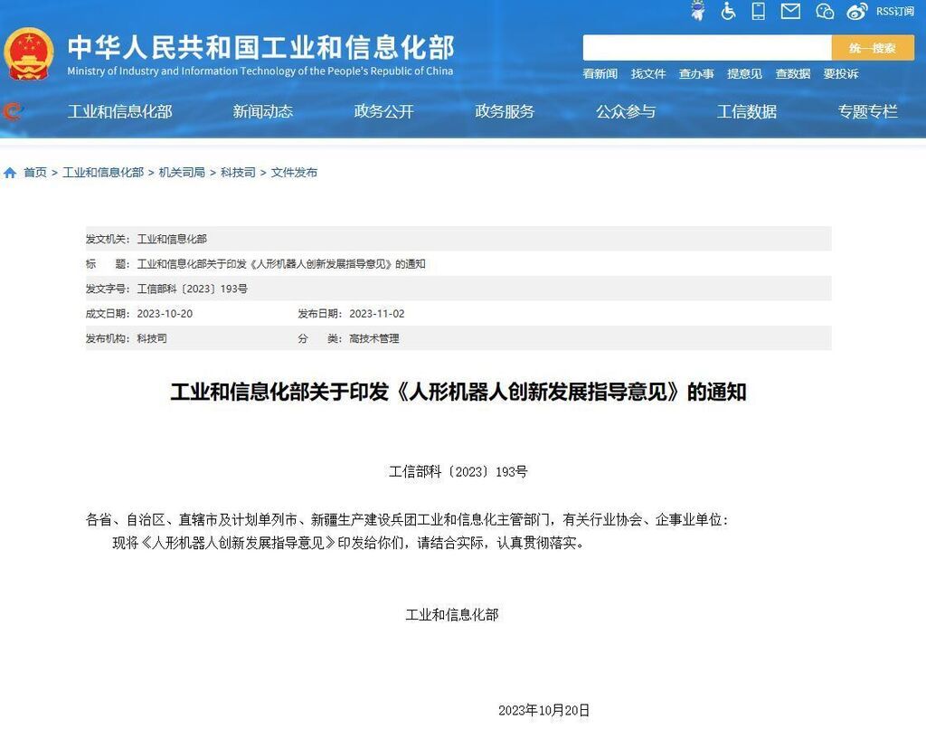926x729 pixels.
Task: Open the 工信数据 menu item
Action: [x=746, y=111]
